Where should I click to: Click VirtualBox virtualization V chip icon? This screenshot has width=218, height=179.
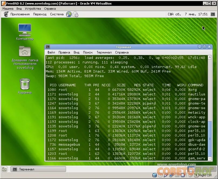click(x=183, y=175)
